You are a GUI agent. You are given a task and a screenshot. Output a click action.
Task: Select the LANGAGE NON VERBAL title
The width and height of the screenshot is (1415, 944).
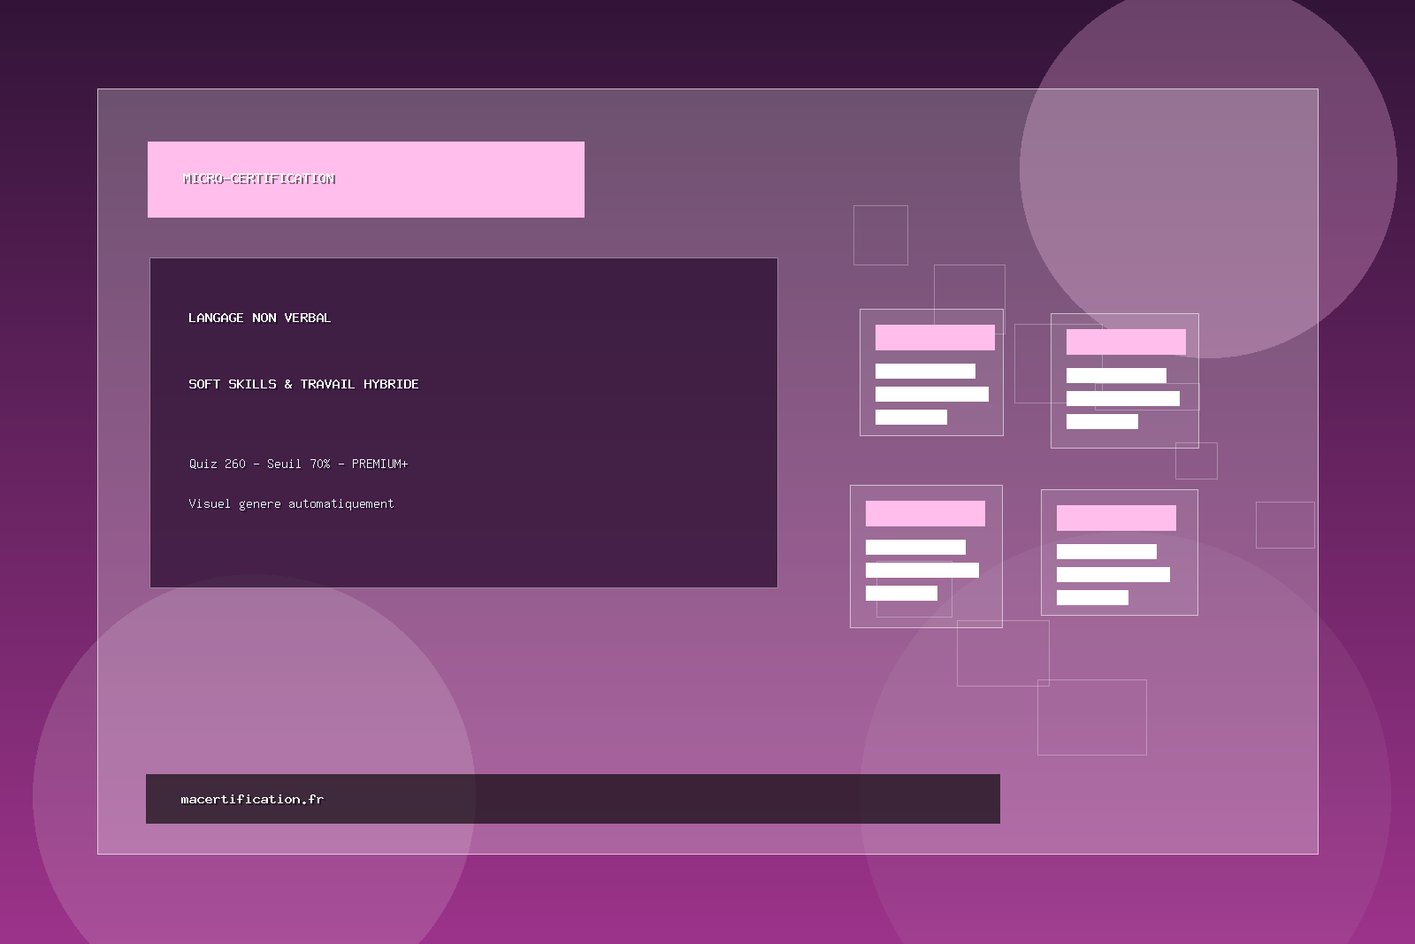click(259, 318)
